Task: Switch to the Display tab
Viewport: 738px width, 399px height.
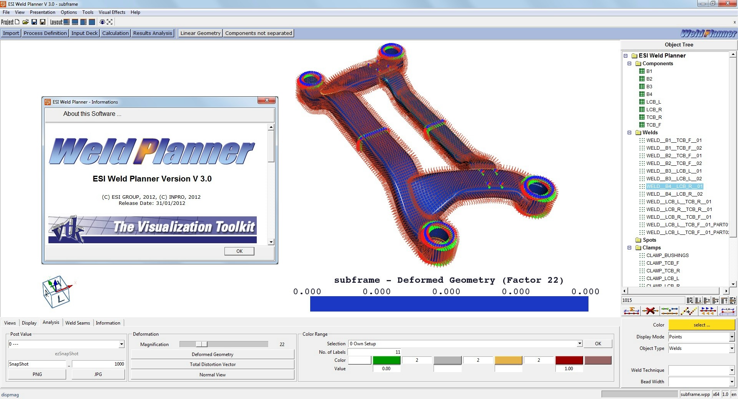Action: 29,323
